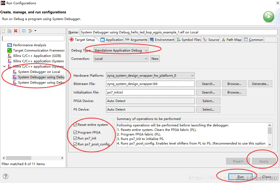Delete selected configuration with red X

click(x=15, y=31)
